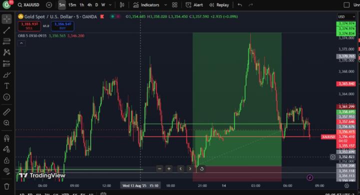Select the brush drawing tool

(6, 75)
